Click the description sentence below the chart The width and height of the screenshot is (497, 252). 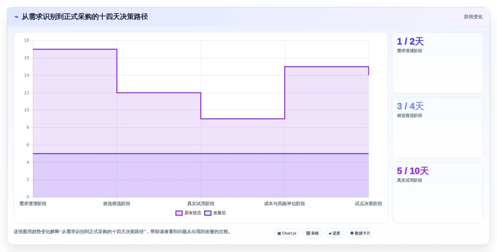[x=123, y=232]
